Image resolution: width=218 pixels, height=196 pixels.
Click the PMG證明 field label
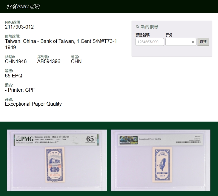[x=12, y=22]
